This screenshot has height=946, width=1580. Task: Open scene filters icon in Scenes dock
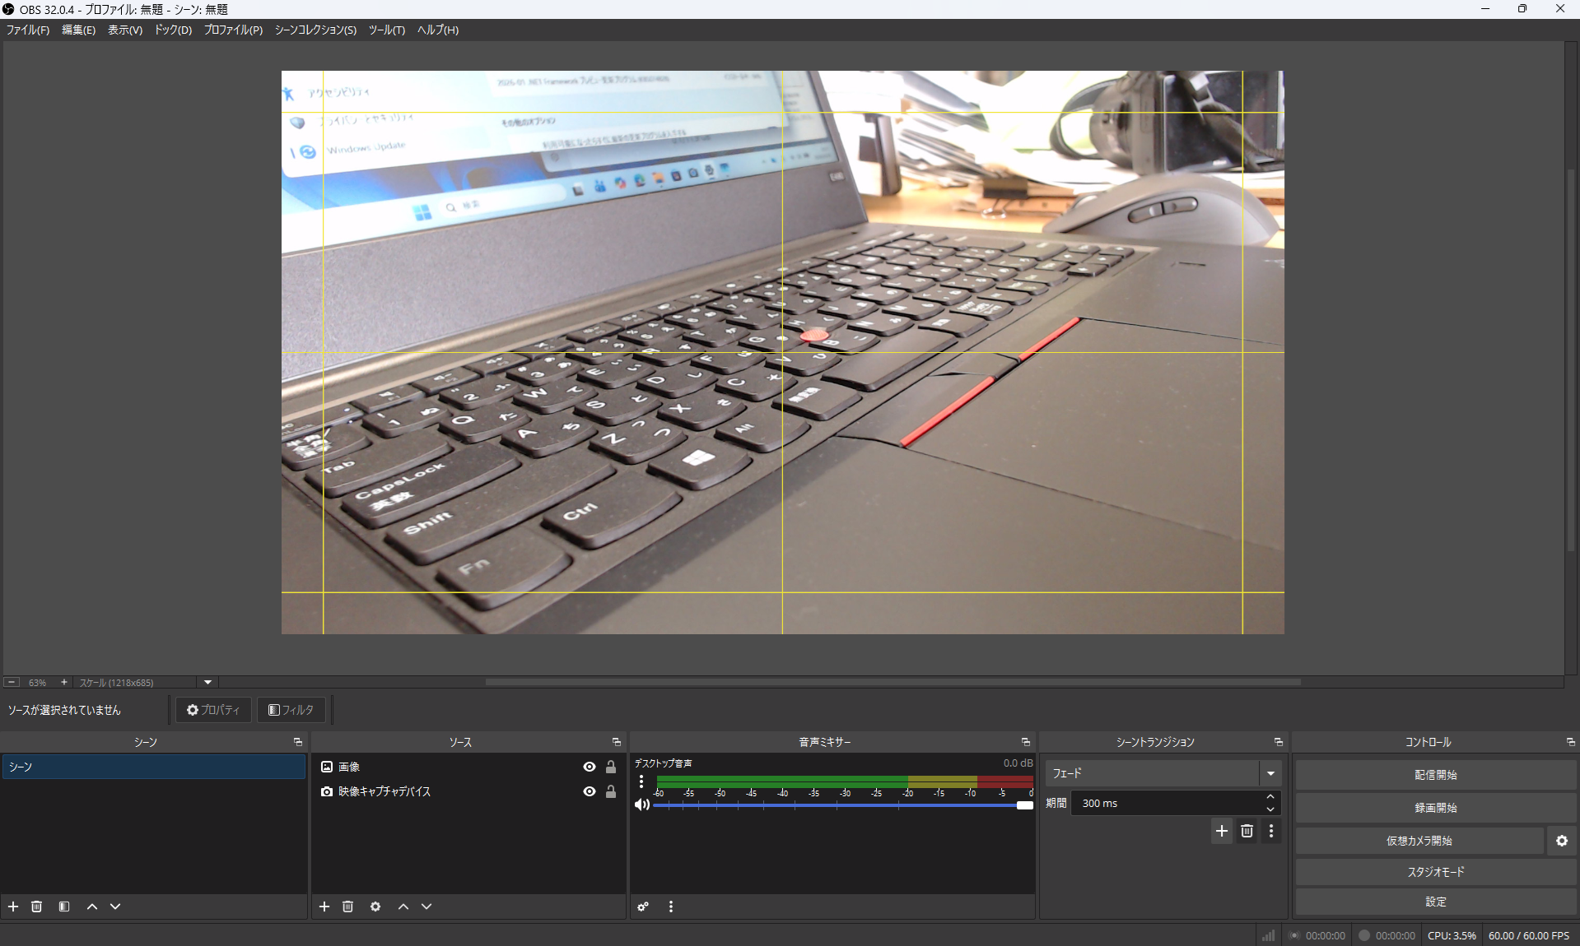(x=64, y=907)
